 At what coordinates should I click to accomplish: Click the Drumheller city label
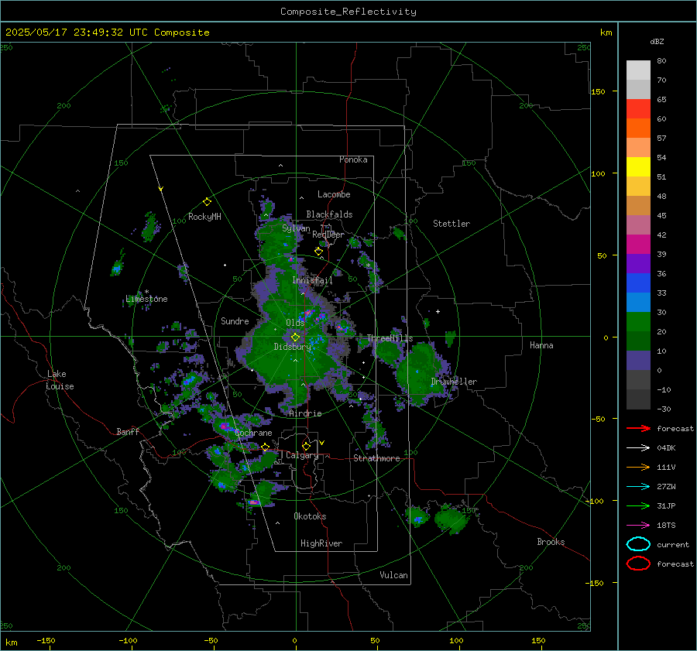tap(454, 382)
